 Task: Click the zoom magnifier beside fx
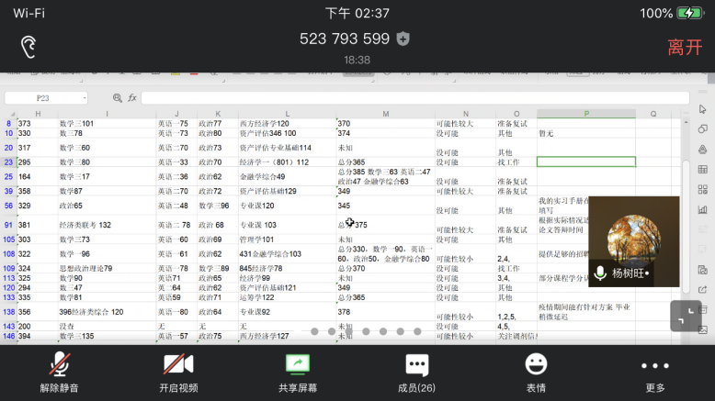117,97
